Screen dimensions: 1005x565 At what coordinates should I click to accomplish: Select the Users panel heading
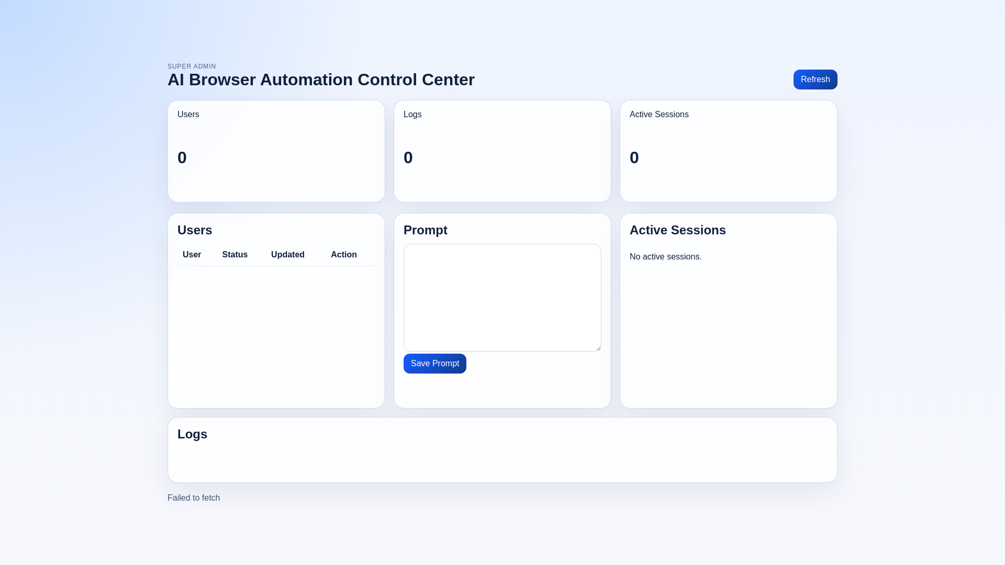click(195, 230)
